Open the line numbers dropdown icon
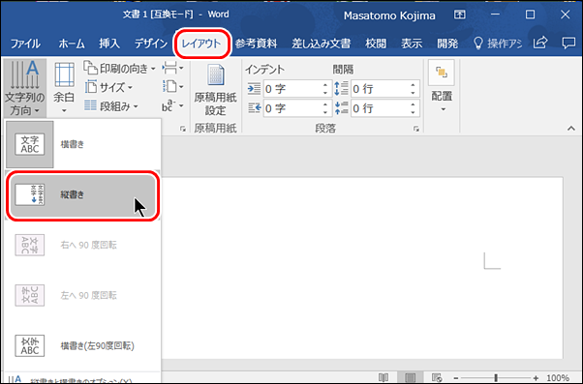This screenshot has height=384, width=583. (x=173, y=87)
